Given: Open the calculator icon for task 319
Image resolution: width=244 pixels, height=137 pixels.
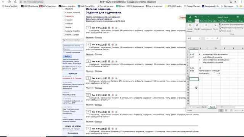Looking at the screenshot, I should coord(106,112).
